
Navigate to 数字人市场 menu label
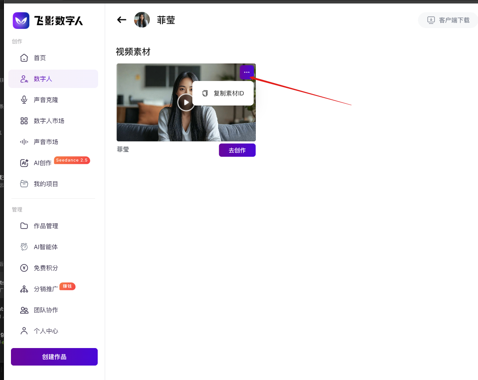click(x=49, y=121)
